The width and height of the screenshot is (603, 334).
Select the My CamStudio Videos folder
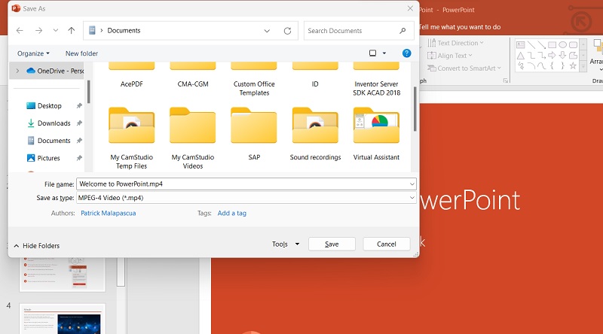coord(193,138)
